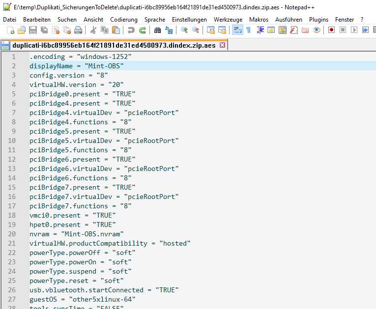This screenshot has width=376, height=309.
Task: Open function list icon
Action: [294, 30]
